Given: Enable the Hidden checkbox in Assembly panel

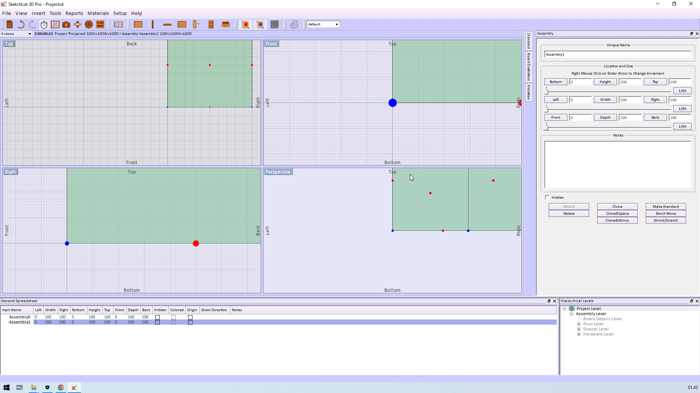Looking at the screenshot, I should (x=547, y=197).
